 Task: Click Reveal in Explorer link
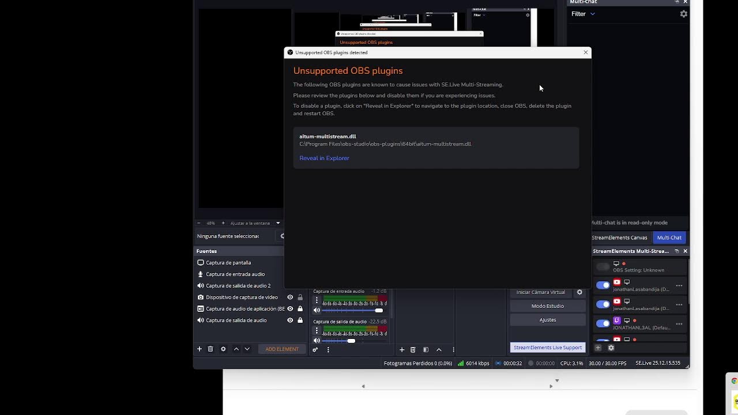(324, 158)
